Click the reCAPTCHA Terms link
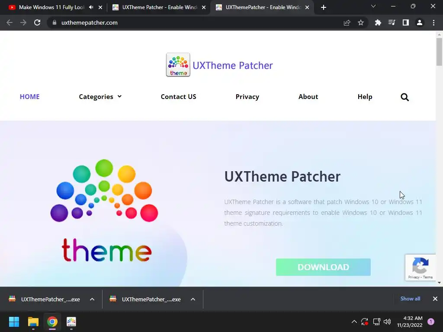Screen dimensions: 443x332 (428, 277)
